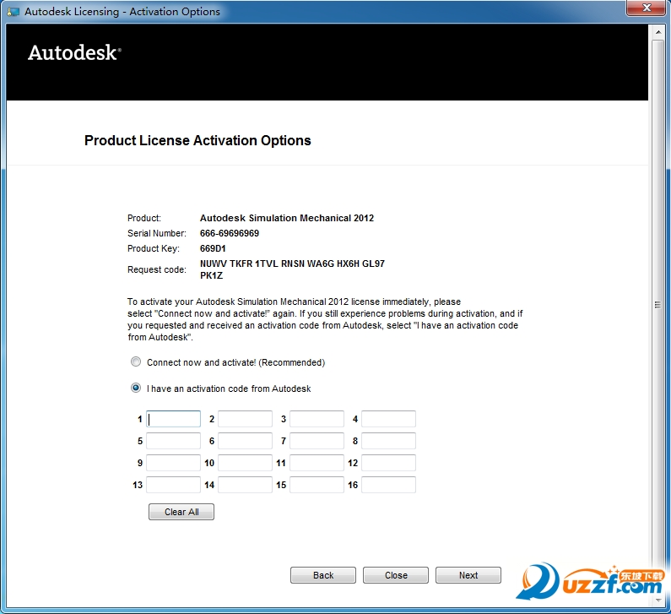Select I have an activation code radio

point(136,388)
